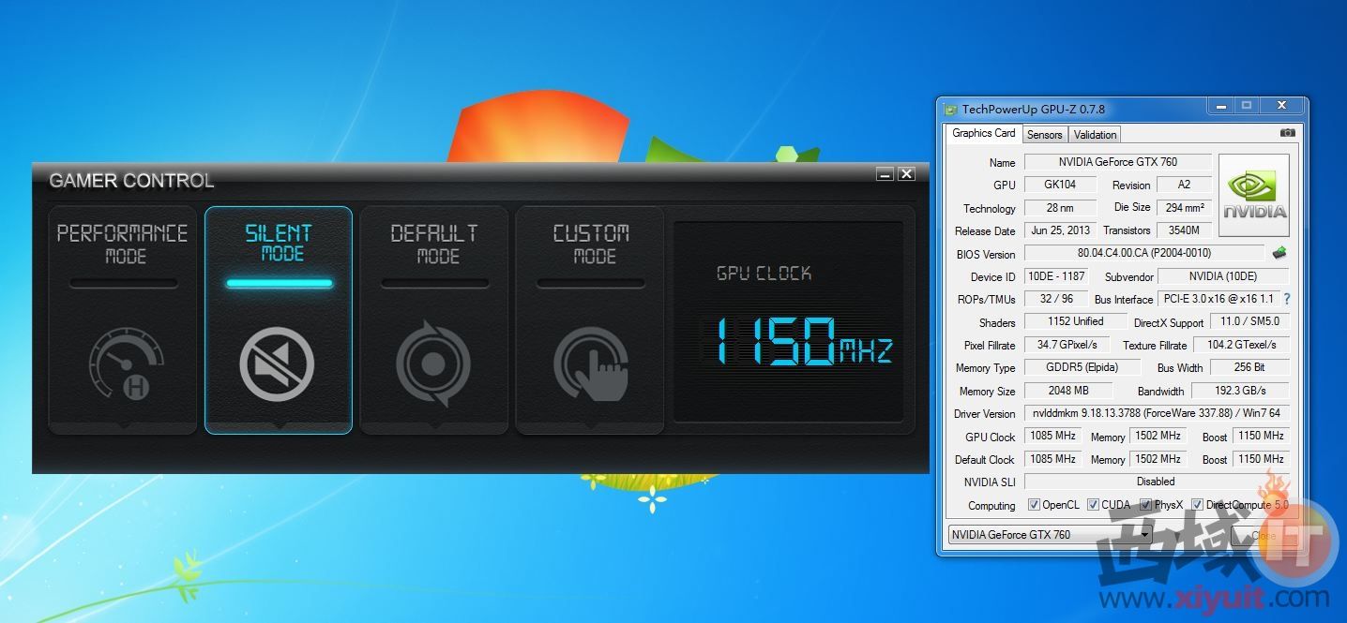Take a GPU-Z screenshot with camera icon
The width and height of the screenshot is (1347, 623).
tap(1288, 133)
